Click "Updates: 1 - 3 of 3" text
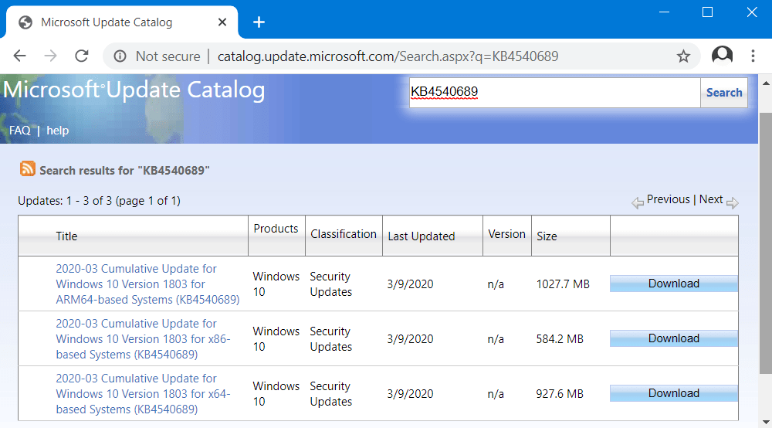This screenshot has height=428, width=772. [x=65, y=201]
